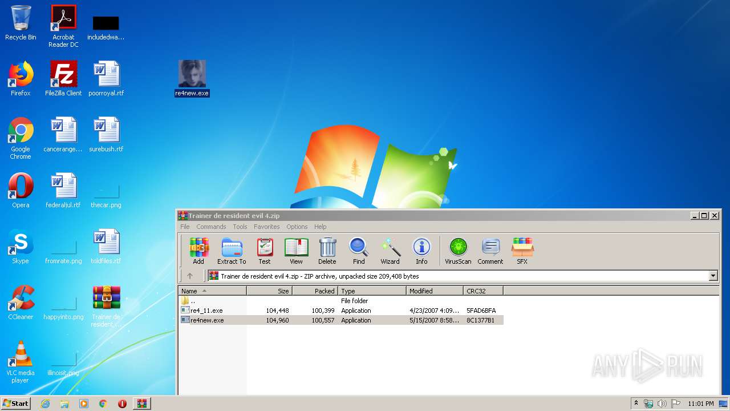Sort by the Size column header
Screen dimensions: 730x411
[270, 291]
